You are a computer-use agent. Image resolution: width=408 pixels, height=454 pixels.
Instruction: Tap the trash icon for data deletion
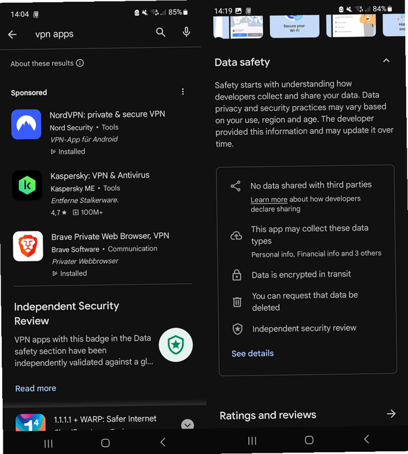pyautogui.click(x=237, y=302)
